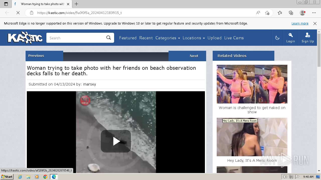This screenshot has height=180, width=321.
Task: Expand the Categories dropdown
Action: coord(168,38)
